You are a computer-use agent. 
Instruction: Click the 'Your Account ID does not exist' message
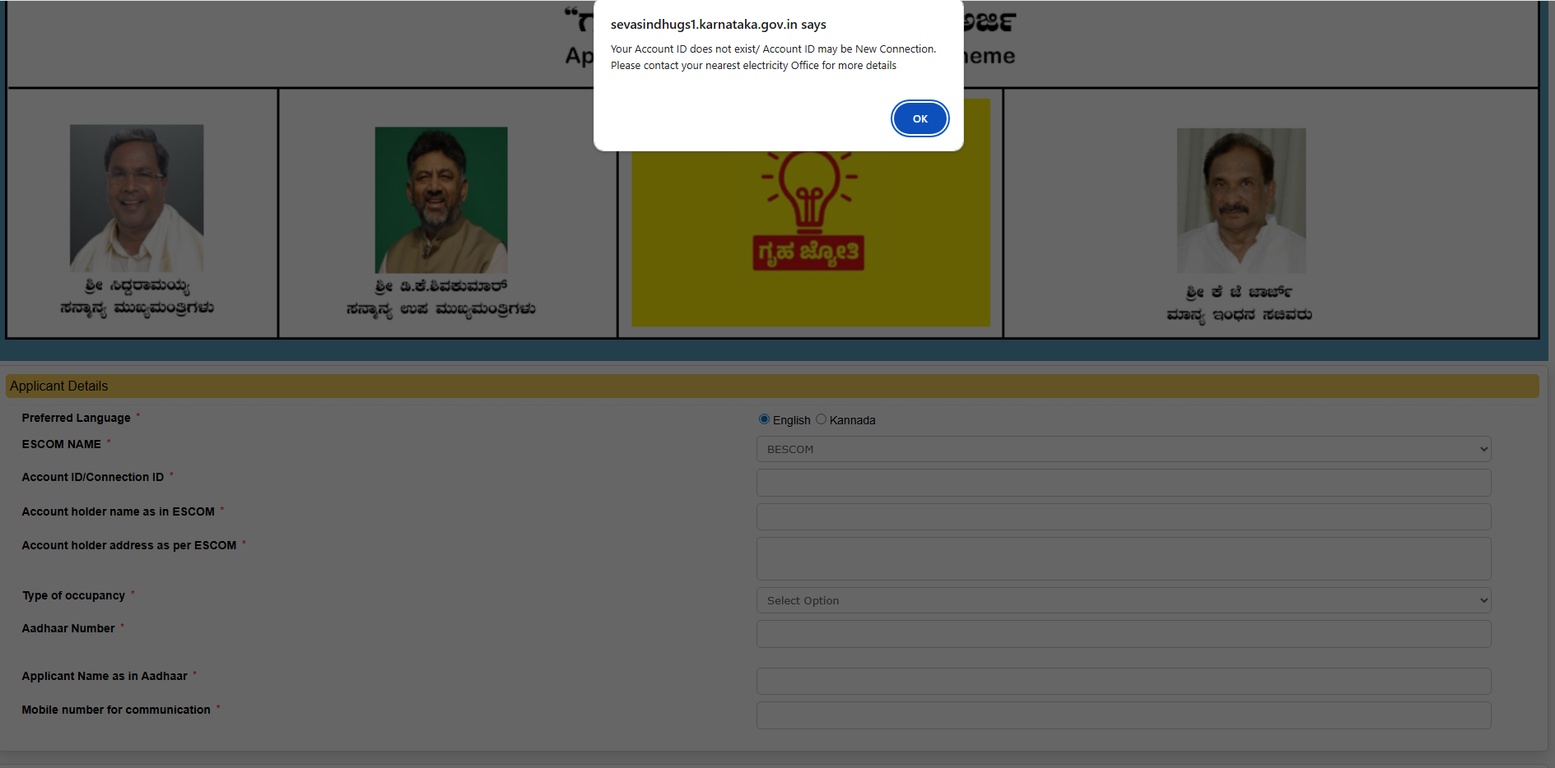(x=773, y=49)
